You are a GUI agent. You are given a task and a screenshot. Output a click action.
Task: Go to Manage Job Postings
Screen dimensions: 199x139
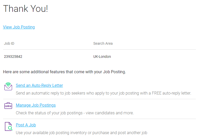coord(36,105)
